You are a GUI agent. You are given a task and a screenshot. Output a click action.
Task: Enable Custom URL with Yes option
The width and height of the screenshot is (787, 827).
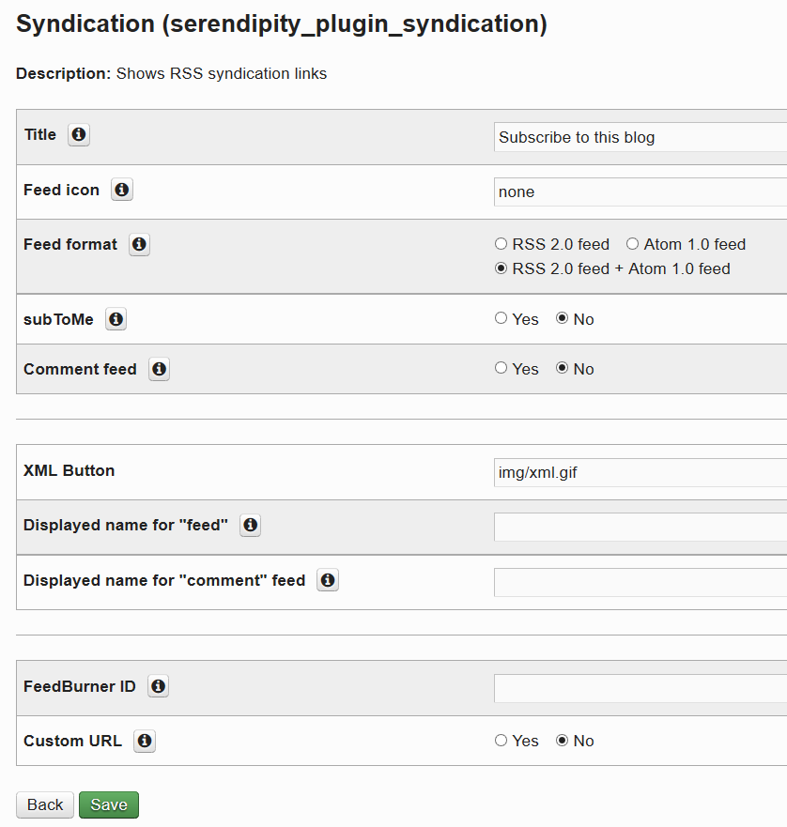[501, 740]
